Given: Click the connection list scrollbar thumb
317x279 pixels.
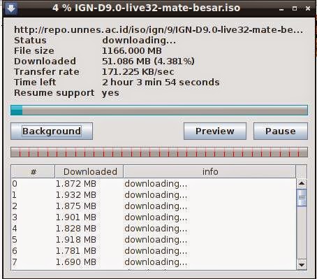Looking at the screenshot, I should point(302,198).
